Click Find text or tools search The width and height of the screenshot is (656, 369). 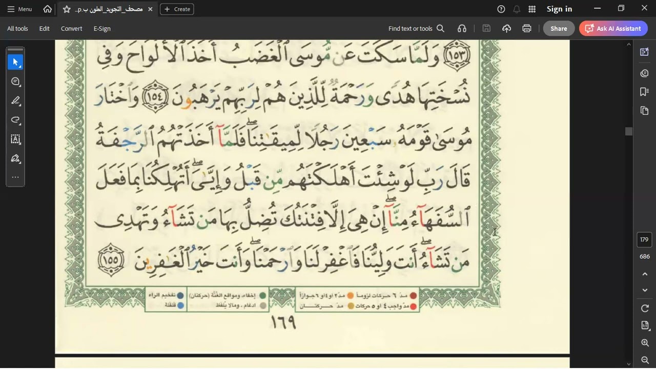[416, 29]
